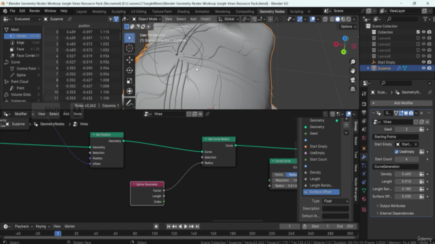Hide Collection in the outliner
This screenshot has height=244, width=435.
coord(423,32)
